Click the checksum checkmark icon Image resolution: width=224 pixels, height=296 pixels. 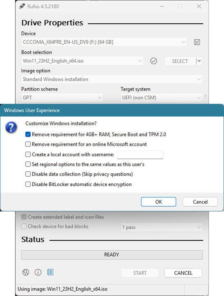[154, 61]
